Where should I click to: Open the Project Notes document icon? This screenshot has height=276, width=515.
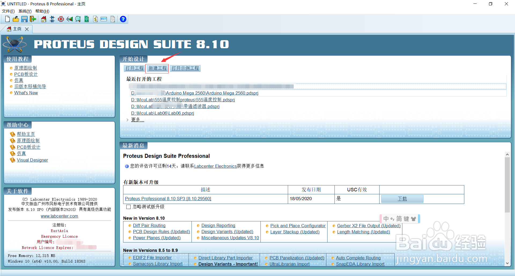click(112, 19)
